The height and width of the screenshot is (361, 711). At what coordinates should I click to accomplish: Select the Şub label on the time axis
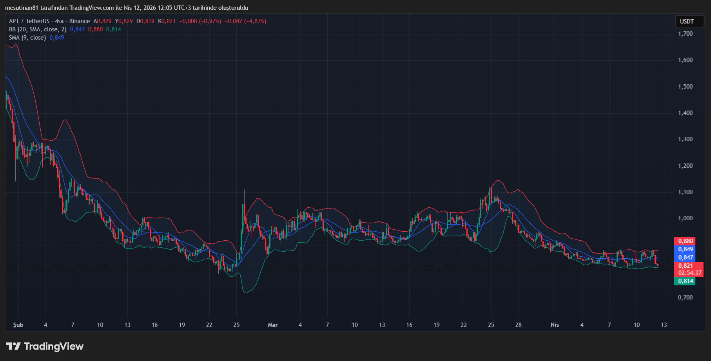coord(17,325)
